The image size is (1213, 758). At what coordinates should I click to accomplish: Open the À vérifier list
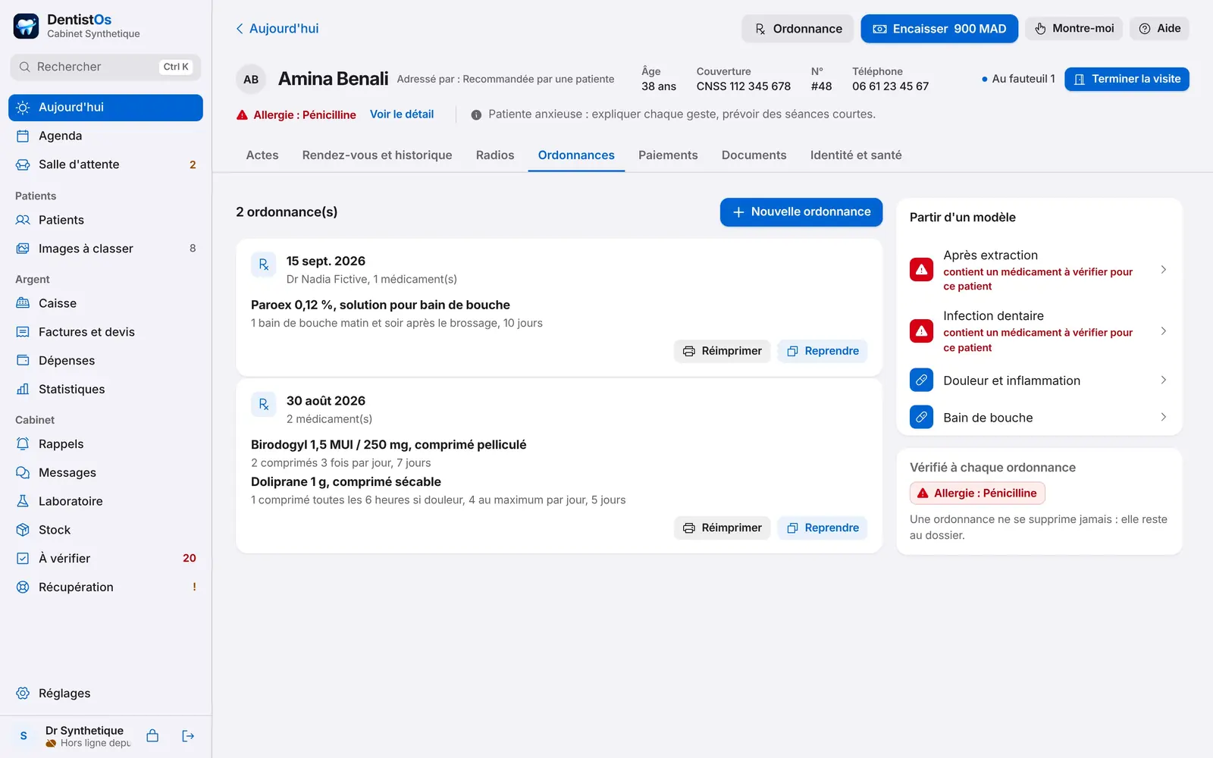(105, 559)
